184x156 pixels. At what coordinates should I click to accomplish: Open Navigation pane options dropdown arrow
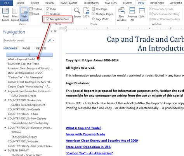point(52,31)
